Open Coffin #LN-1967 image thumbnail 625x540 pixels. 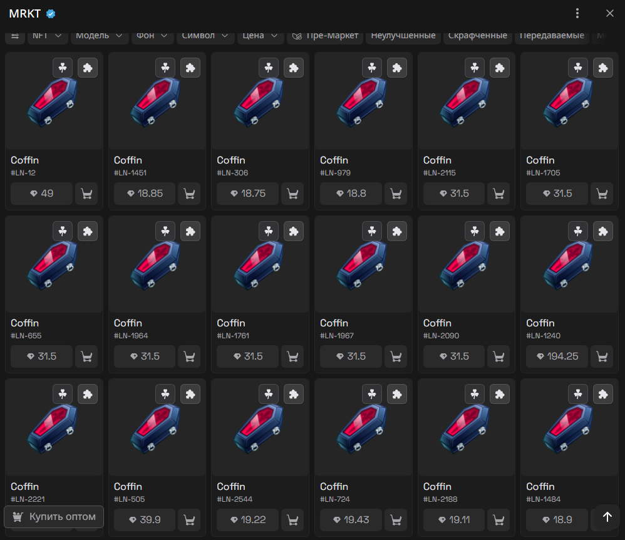pos(363,264)
